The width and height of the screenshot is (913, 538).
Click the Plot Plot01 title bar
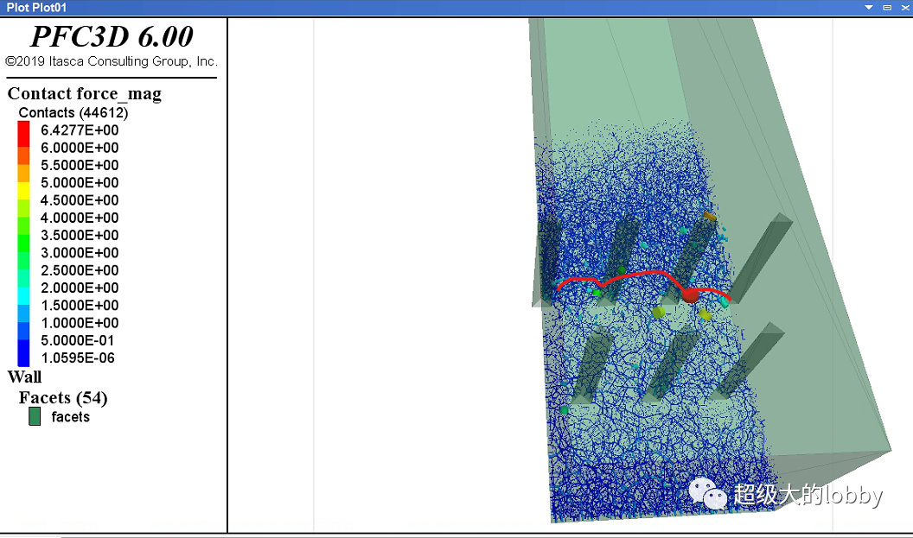pos(456,8)
